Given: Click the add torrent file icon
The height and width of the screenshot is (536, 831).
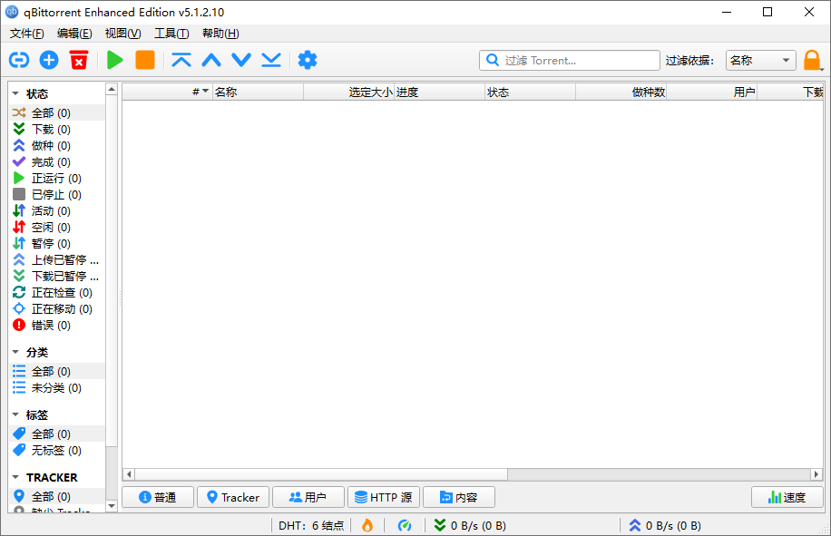Looking at the screenshot, I should 49,59.
